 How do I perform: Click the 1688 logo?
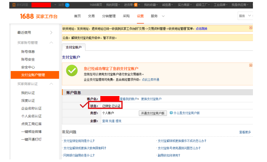[x=27, y=16]
